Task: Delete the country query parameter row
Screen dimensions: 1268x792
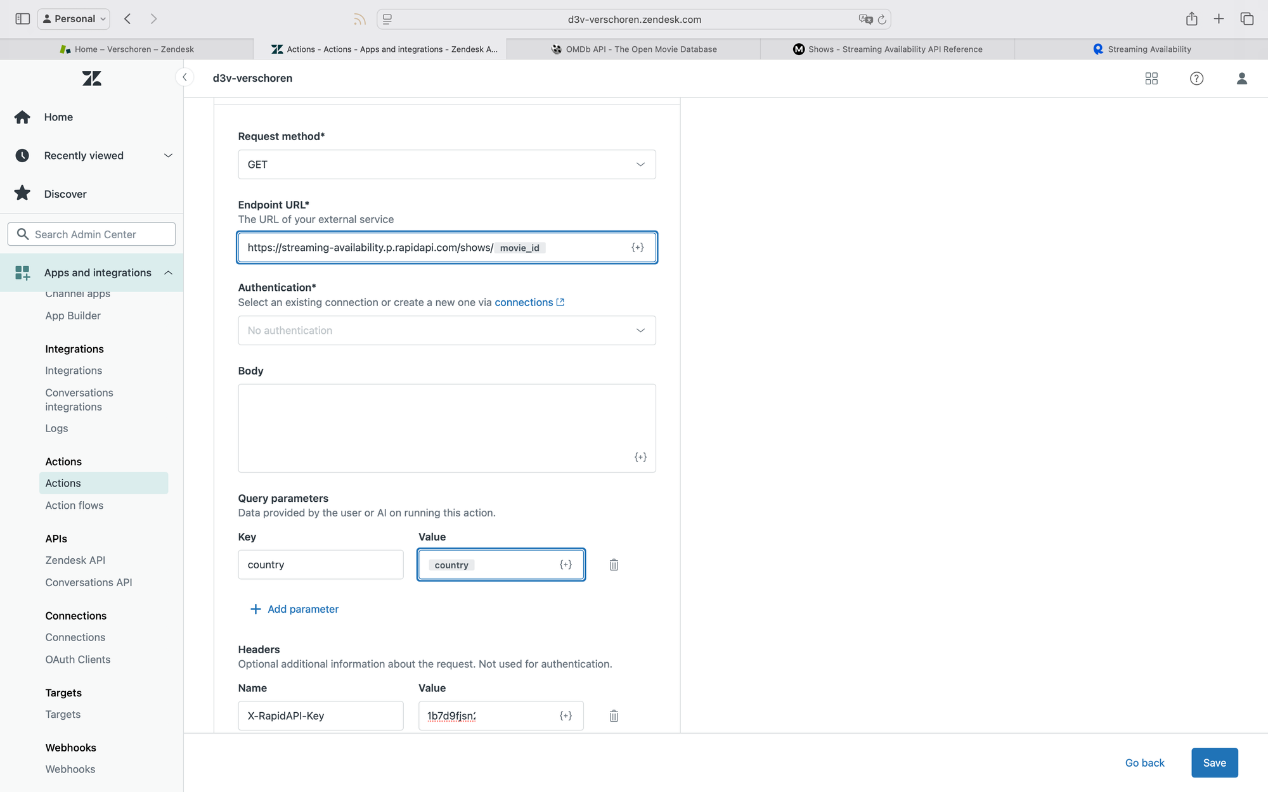Action: point(614,565)
